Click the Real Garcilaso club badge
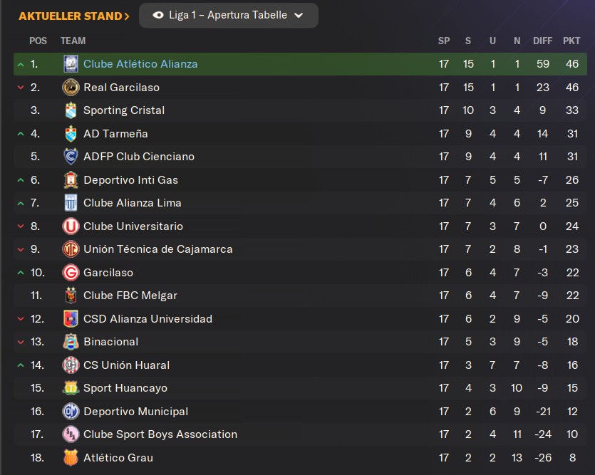 [x=71, y=88]
